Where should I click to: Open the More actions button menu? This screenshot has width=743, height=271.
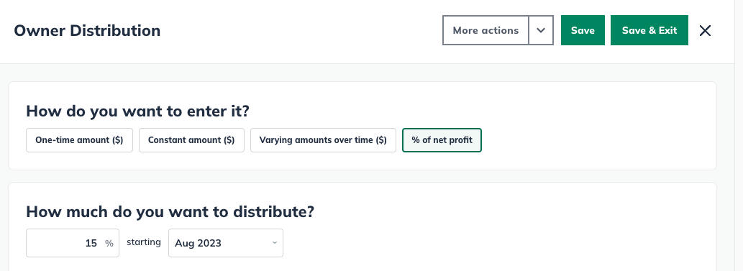click(x=486, y=30)
